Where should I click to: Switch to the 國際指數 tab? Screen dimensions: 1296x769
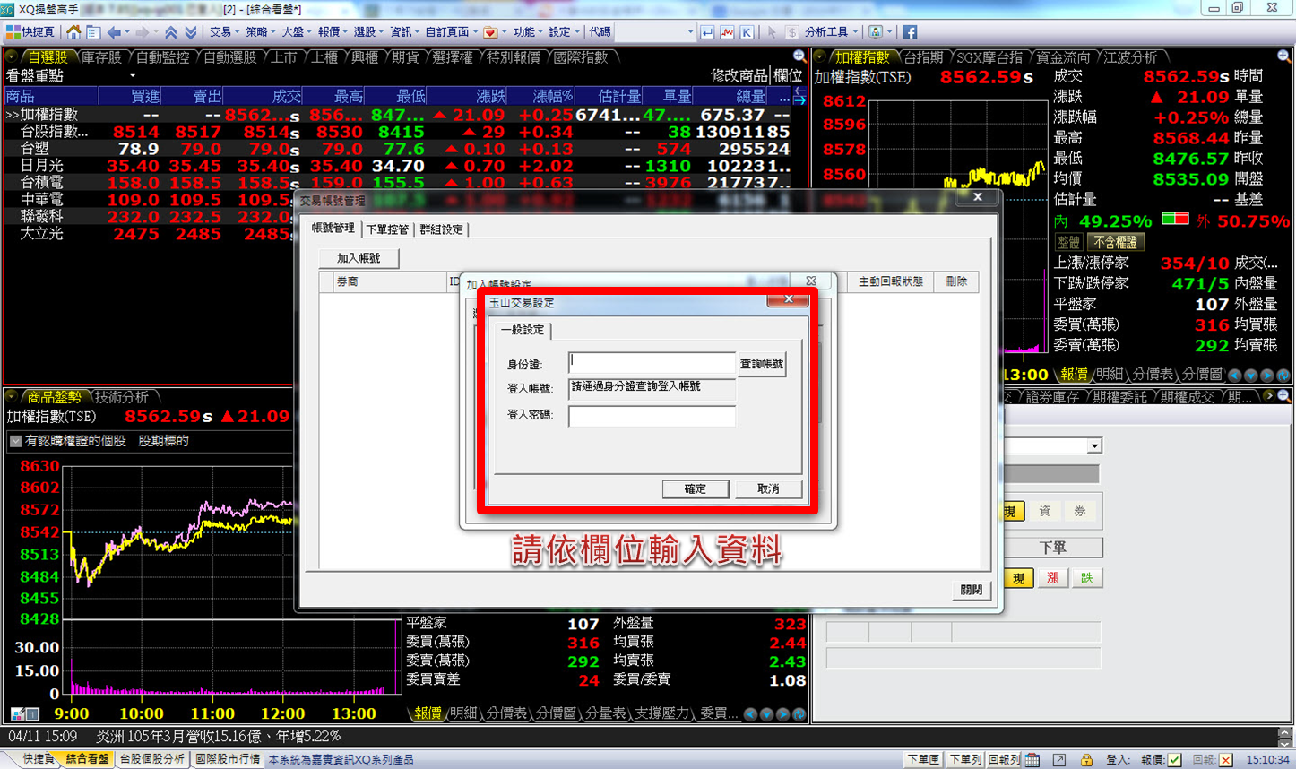[x=581, y=57]
